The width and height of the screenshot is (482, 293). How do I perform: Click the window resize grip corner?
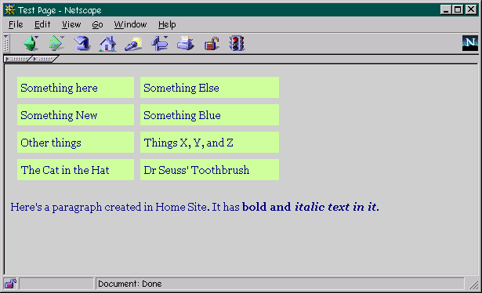click(473, 284)
